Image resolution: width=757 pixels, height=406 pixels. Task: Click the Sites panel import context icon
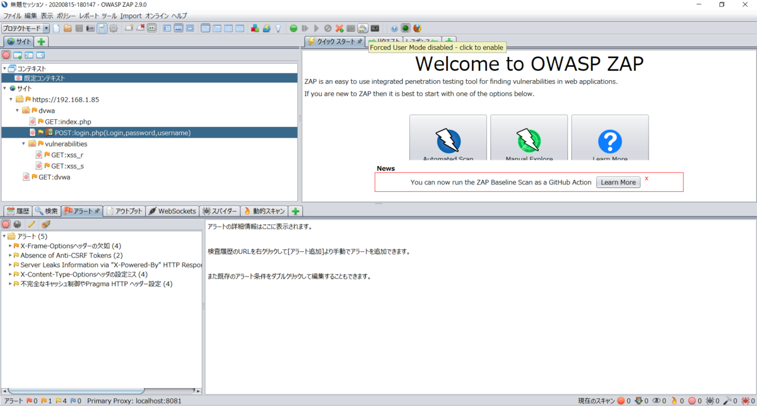(x=29, y=56)
